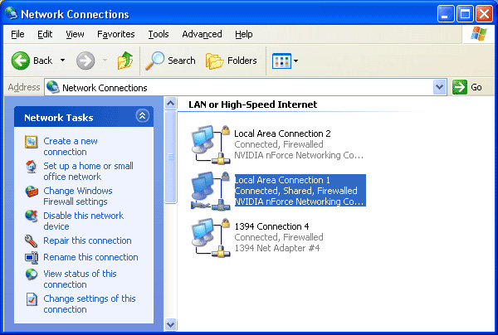The height and width of the screenshot is (335, 498).
Task: Click the Up folder toolbar icon
Action: [x=124, y=61]
